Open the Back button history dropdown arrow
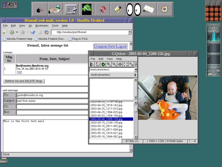This screenshot has height=167, width=222. (17, 32)
